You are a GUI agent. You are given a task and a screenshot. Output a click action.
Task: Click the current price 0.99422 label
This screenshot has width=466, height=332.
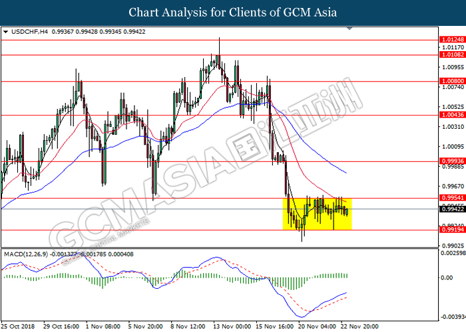click(452, 209)
